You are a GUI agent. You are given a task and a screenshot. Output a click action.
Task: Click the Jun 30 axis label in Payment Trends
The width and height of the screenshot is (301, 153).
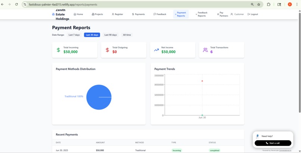point(202,117)
